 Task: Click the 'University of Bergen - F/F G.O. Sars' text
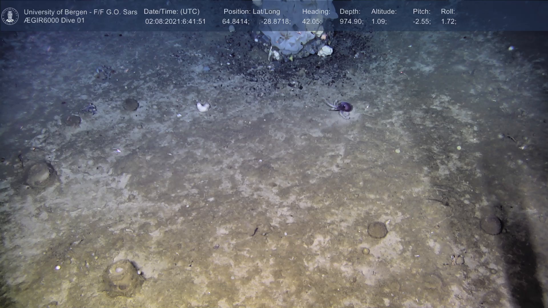point(80,12)
